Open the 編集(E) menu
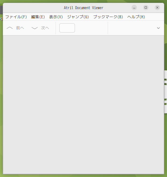 pyautogui.click(x=38, y=17)
